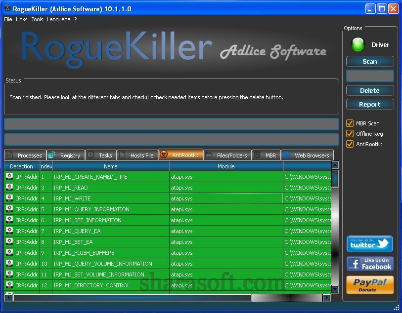Click the vertical scrollbar up arrow
402x313 pixels.
[335, 165]
